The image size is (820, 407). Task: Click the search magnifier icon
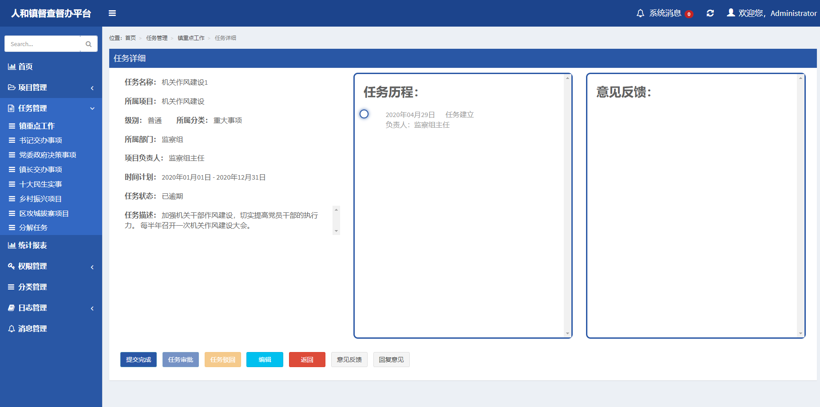(88, 44)
